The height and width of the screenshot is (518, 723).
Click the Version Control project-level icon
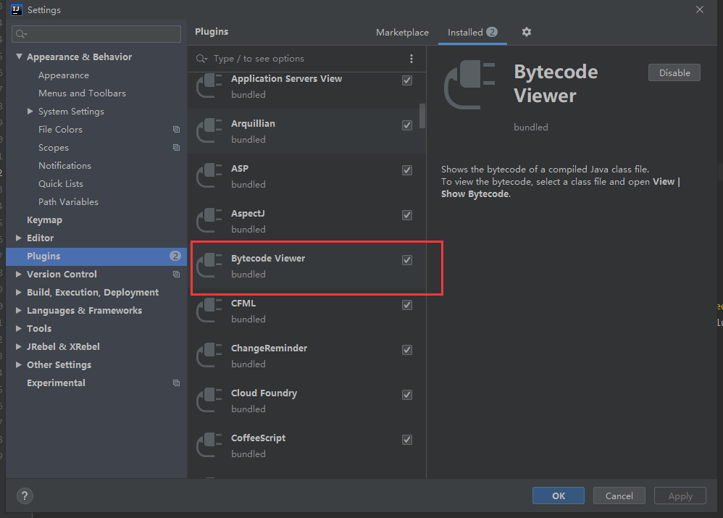click(x=176, y=274)
